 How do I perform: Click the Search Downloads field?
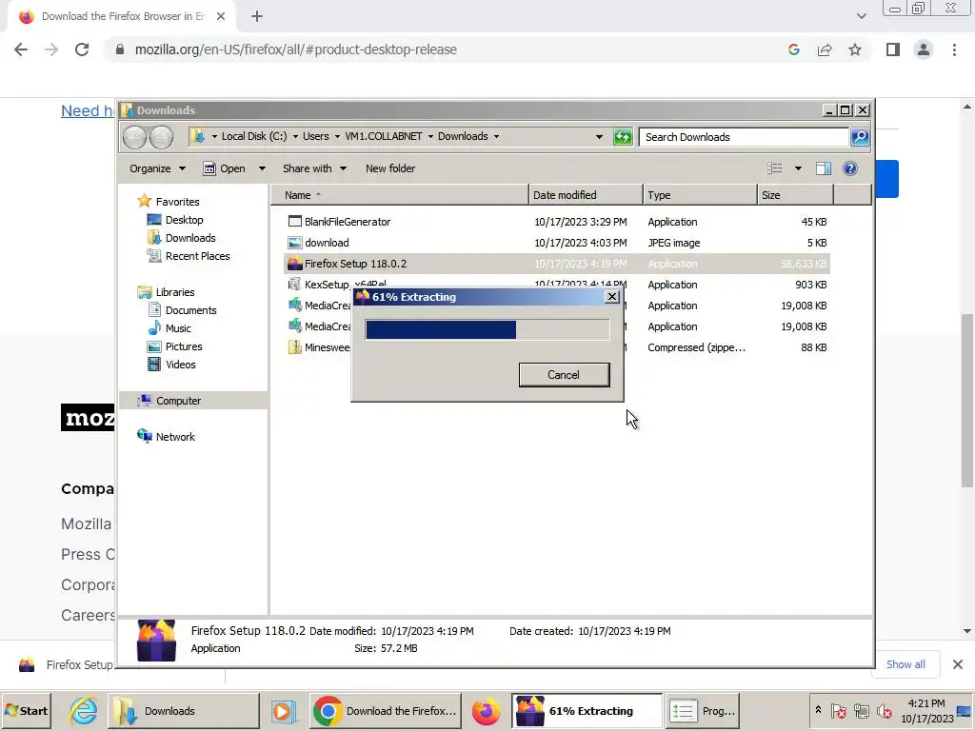745,137
